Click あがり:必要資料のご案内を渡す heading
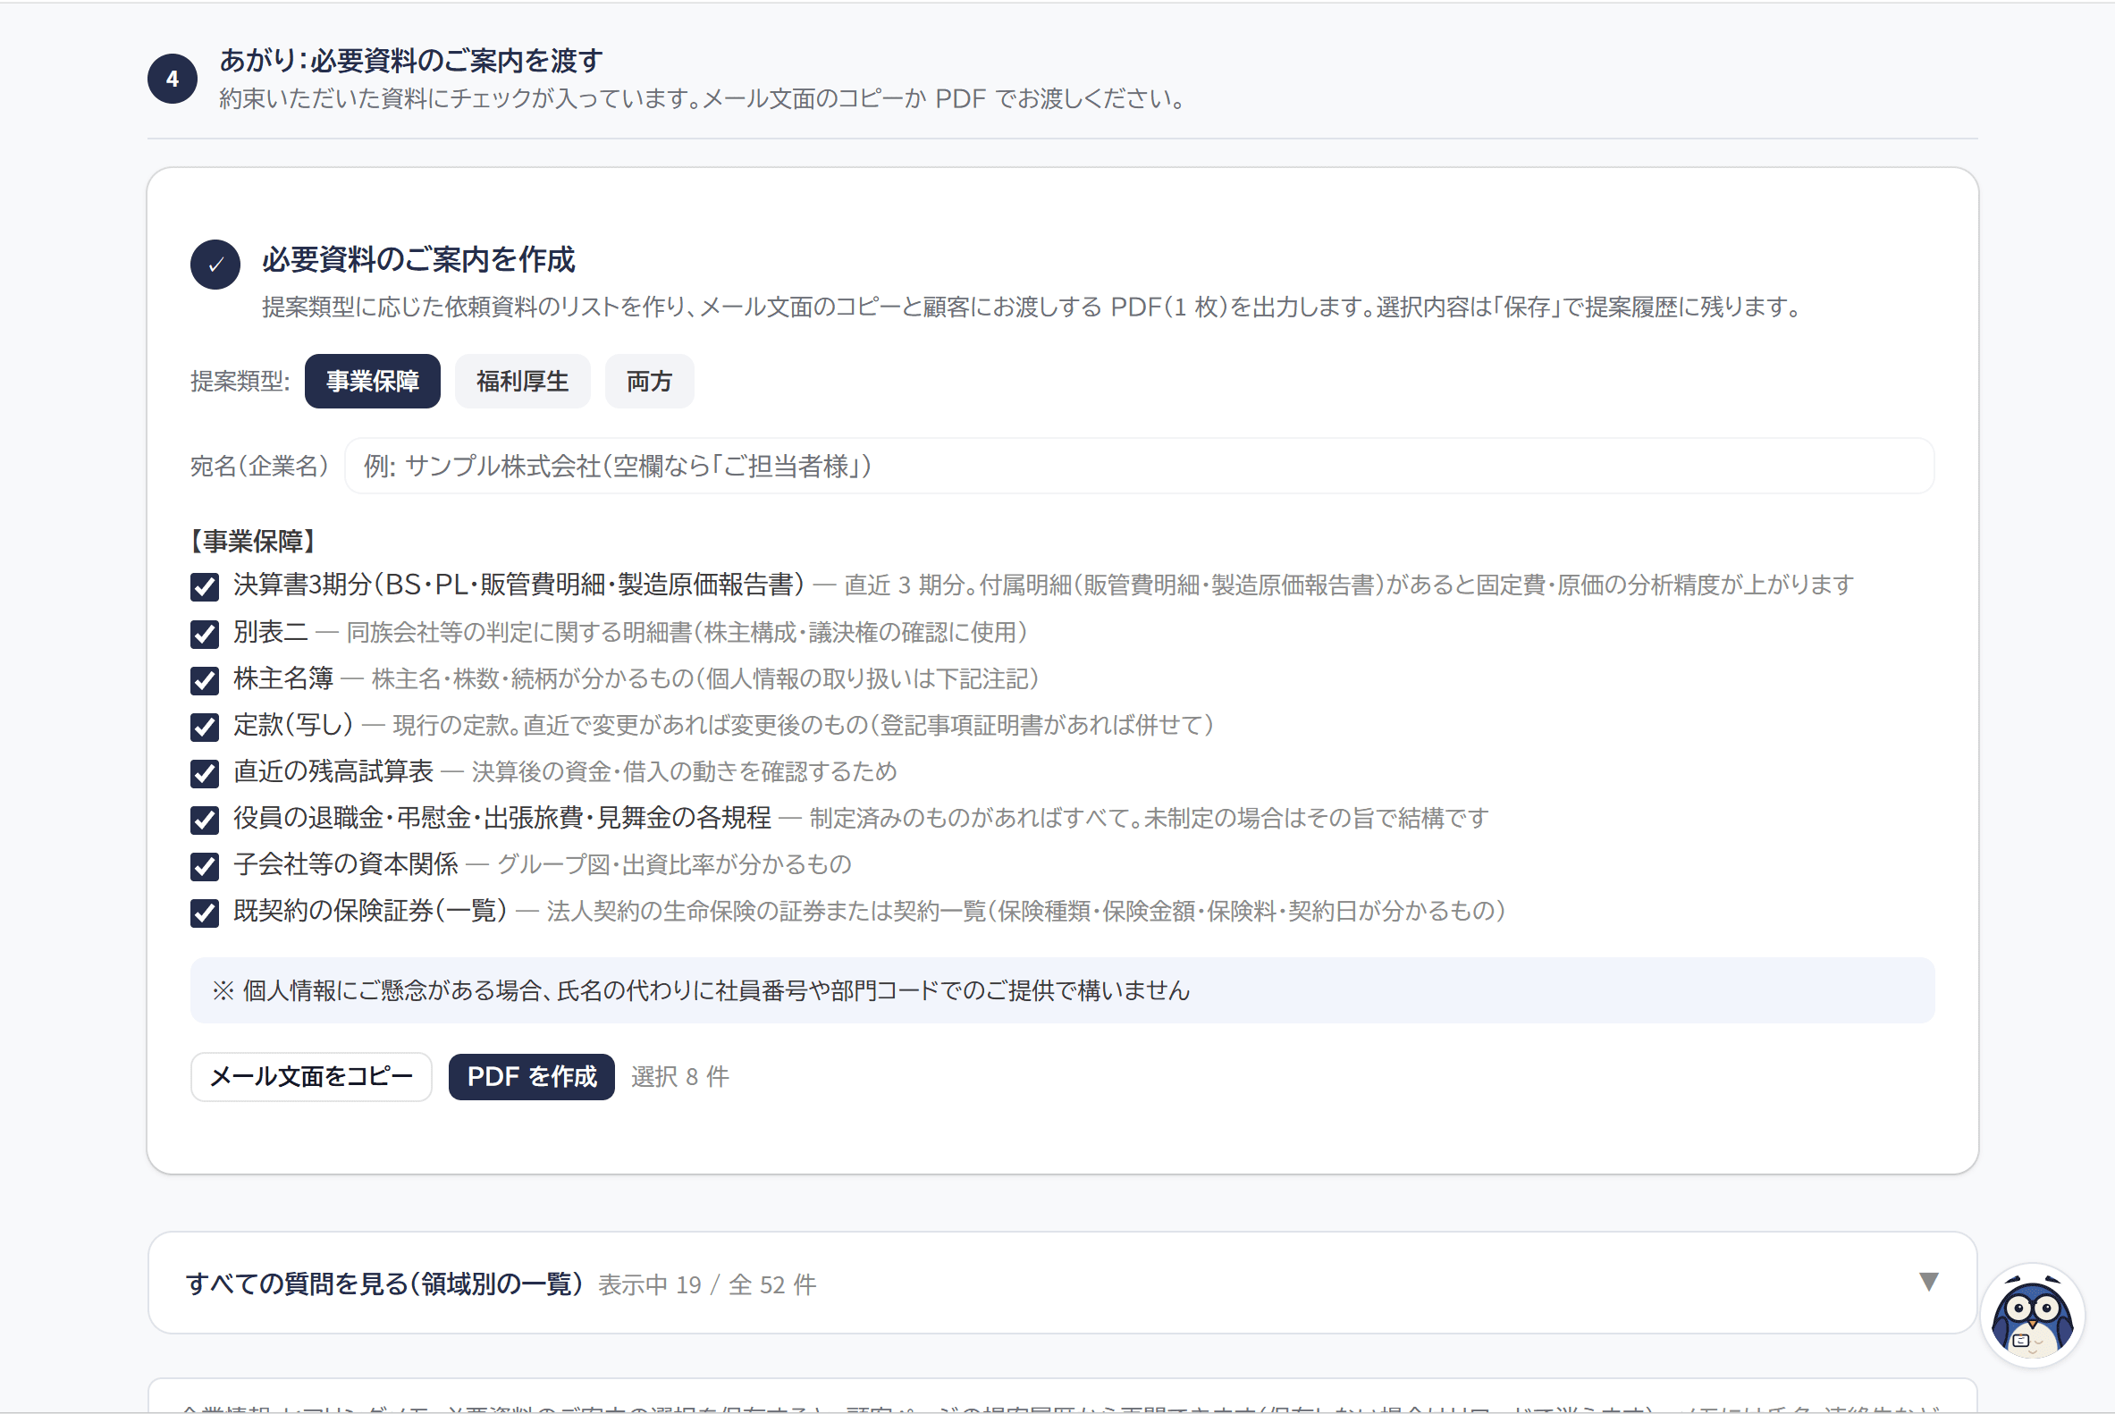 point(411,61)
